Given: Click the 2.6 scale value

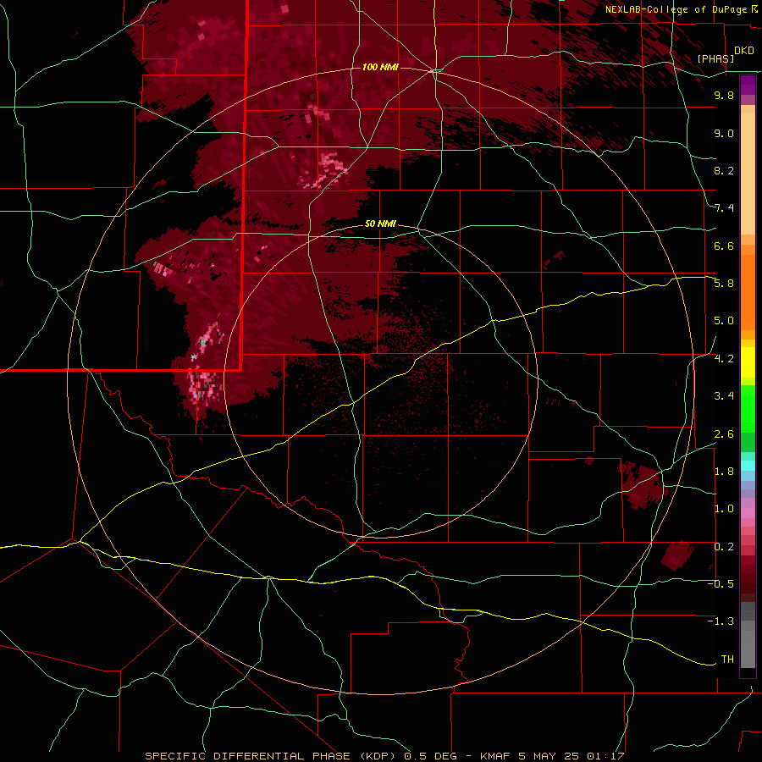Looking at the screenshot, I should 724,434.
